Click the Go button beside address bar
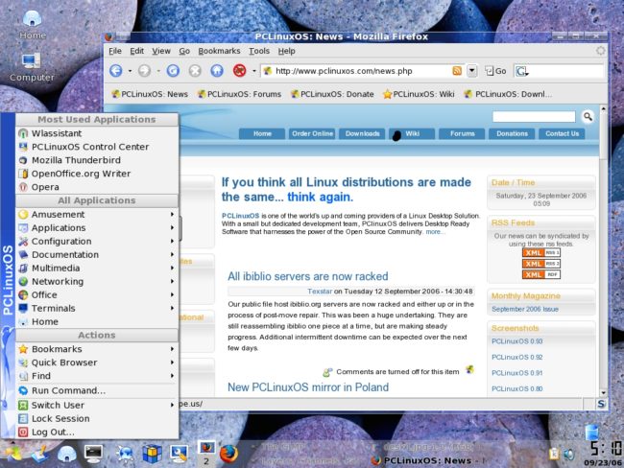 (x=495, y=71)
